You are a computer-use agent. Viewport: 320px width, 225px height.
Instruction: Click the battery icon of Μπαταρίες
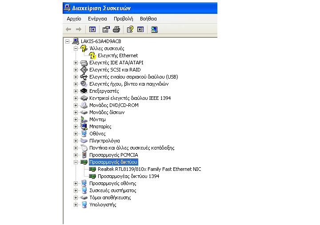click(x=84, y=126)
